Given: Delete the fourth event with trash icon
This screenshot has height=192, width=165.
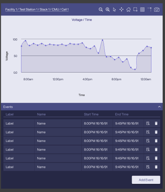Looking at the screenshot, I should [156, 149].
